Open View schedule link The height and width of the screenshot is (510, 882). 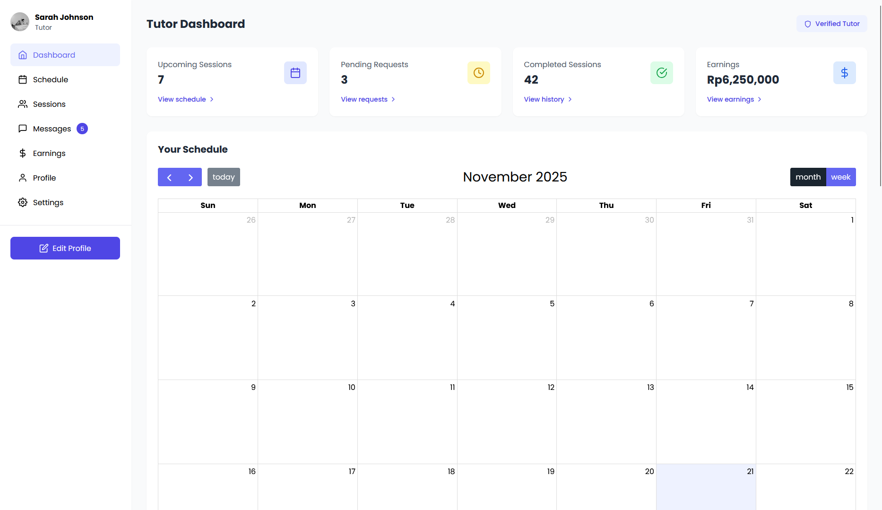185,99
